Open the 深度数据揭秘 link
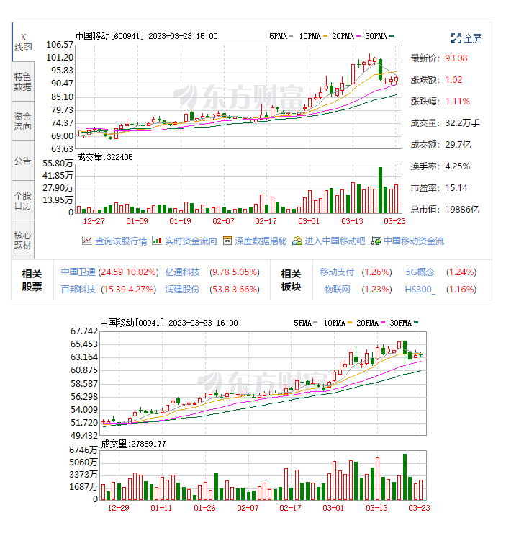Viewport: 506px width, 541px height. coord(261,241)
